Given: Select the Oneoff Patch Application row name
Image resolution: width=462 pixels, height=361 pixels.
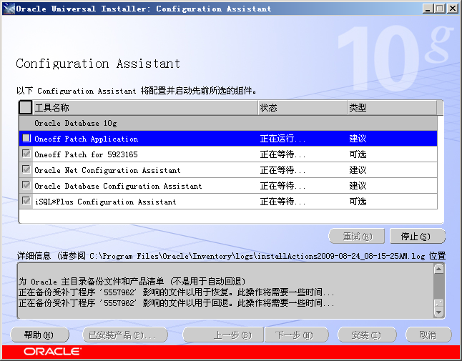Looking at the screenshot, I should coord(86,139).
